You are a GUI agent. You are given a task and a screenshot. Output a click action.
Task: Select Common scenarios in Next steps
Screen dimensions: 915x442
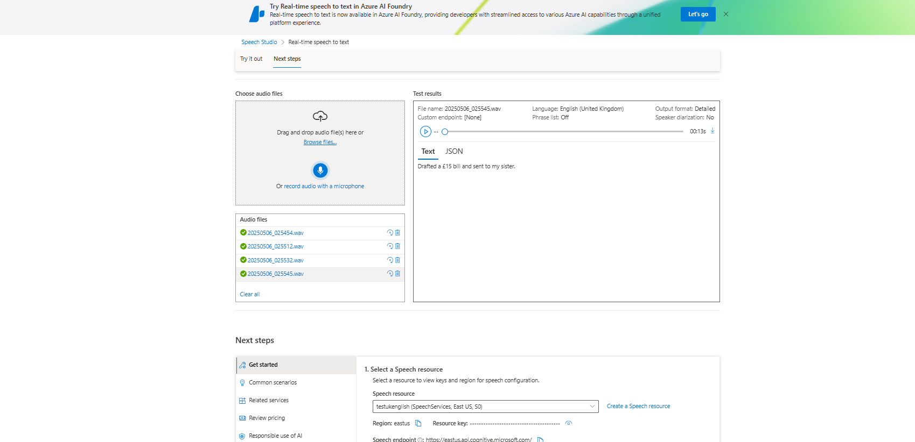[x=296, y=382]
